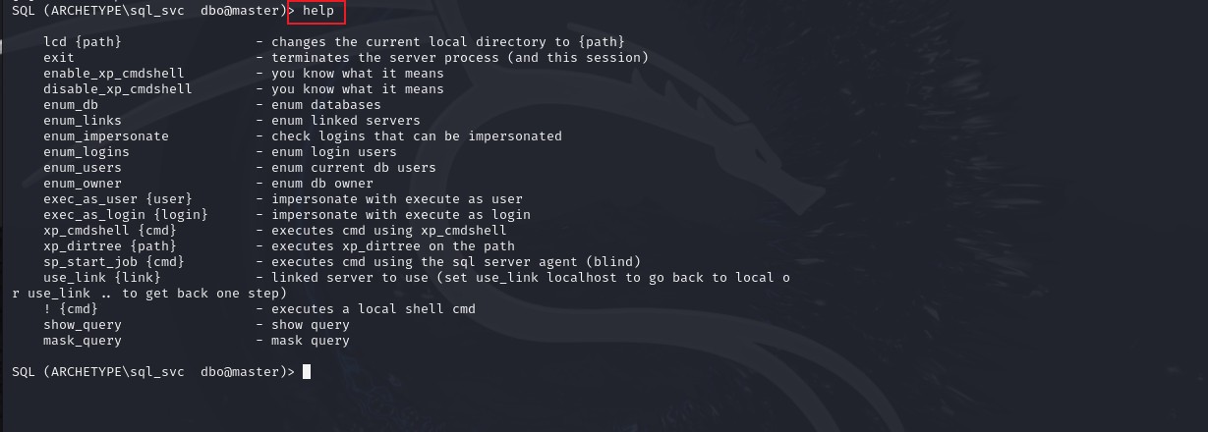Click the xp_cmdshell {cmd} entry

(102, 231)
